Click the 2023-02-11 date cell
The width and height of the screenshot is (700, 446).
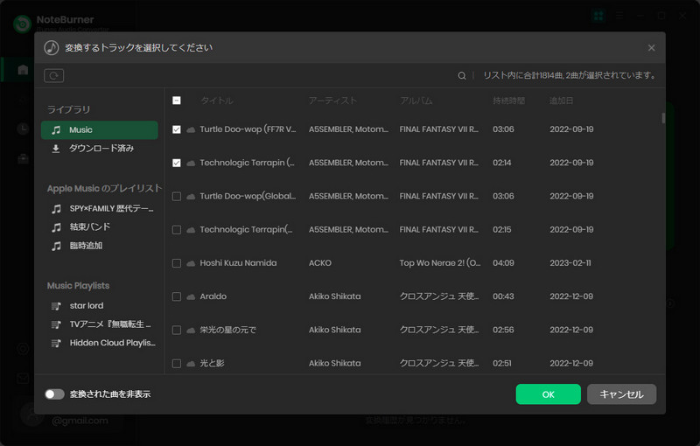point(570,263)
